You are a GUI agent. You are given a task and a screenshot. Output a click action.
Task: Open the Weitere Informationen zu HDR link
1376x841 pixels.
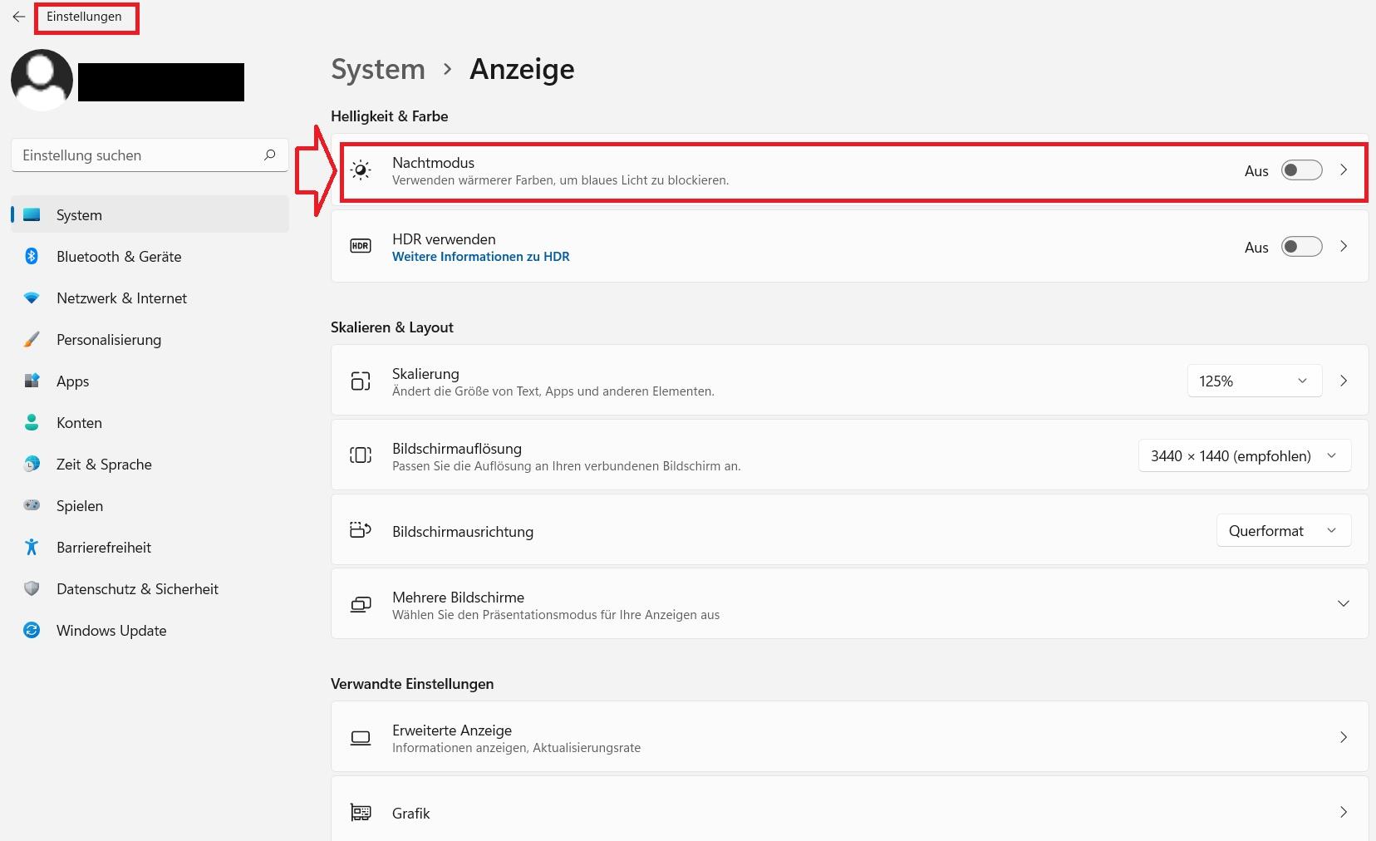point(481,257)
